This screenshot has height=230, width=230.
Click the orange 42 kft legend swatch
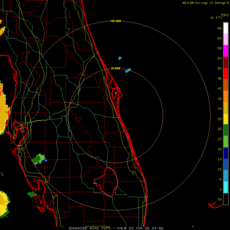point(226,97)
